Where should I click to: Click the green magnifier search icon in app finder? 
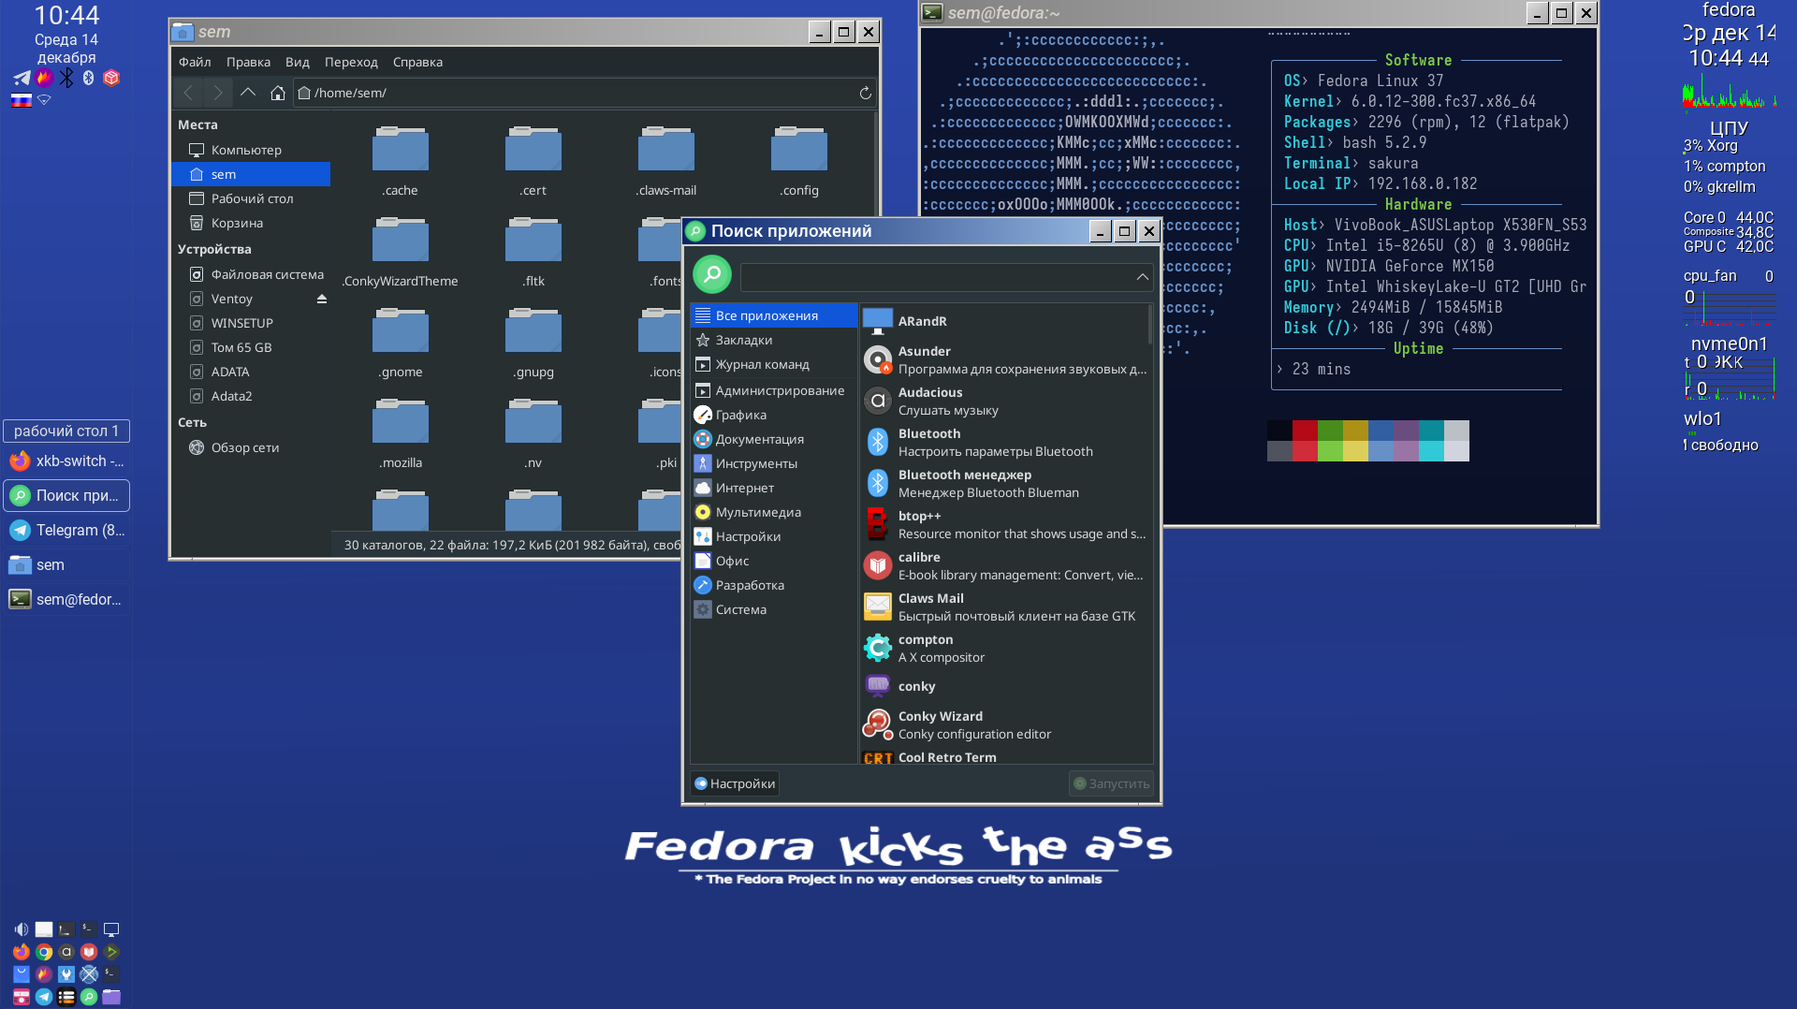(x=712, y=275)
